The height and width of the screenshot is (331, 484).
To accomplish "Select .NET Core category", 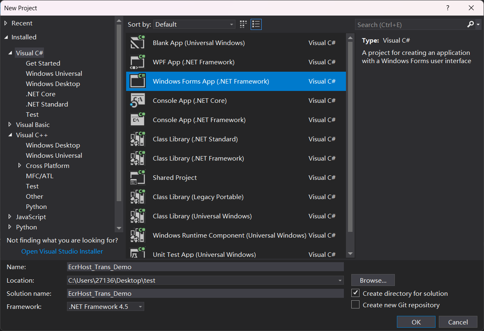I will [40, 94].
